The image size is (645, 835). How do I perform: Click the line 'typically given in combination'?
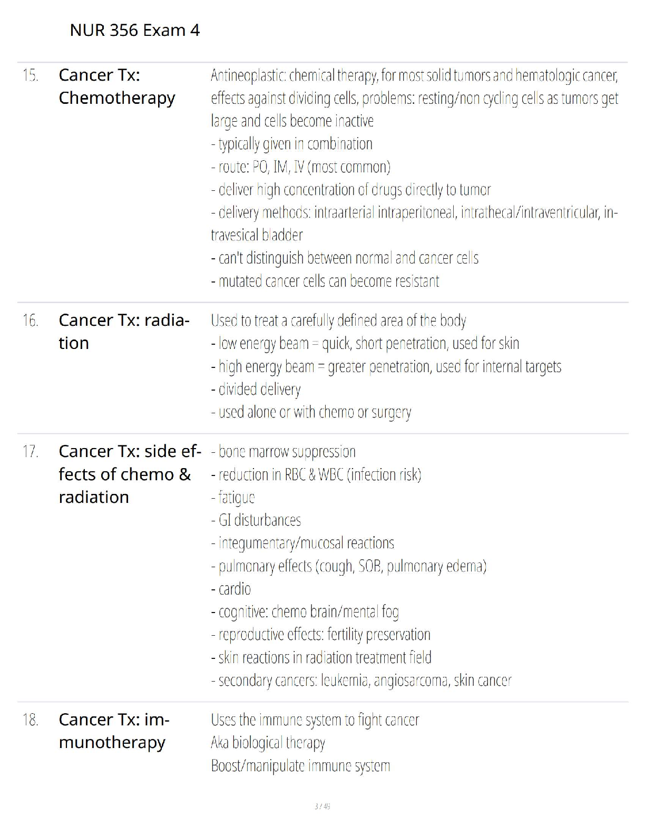[x=292, y=144]
